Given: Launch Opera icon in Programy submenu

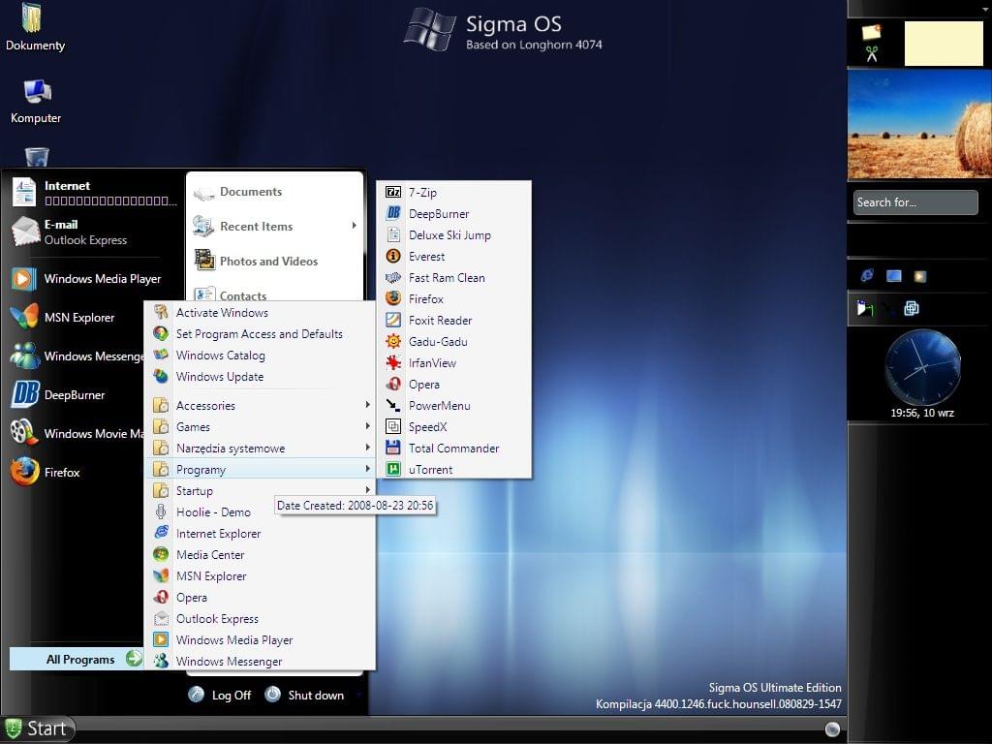Looking at the screenshot, I should (x=393, y=384).
